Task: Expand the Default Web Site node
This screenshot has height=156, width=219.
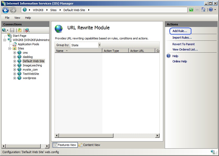Action: pos(15,61)
